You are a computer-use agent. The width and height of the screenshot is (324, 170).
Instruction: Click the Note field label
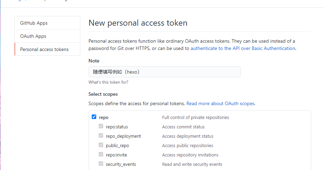tap(94, 61)
